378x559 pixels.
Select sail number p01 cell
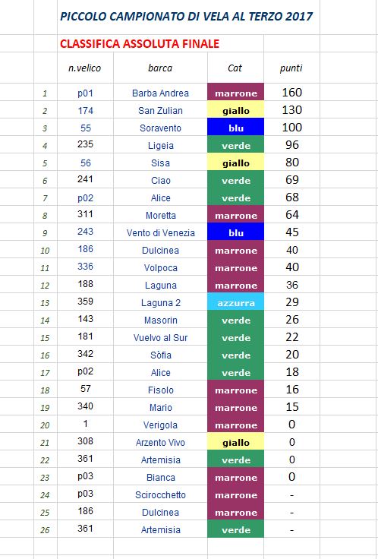(x=85, y=92)
